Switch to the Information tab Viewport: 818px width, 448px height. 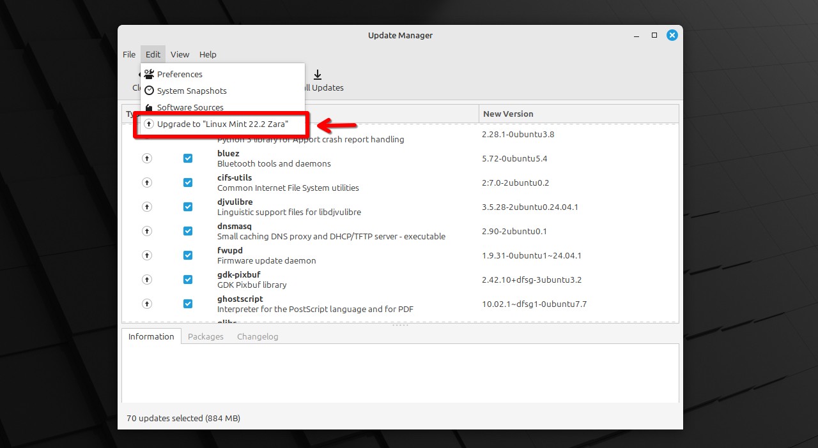(x=151, y=336)
